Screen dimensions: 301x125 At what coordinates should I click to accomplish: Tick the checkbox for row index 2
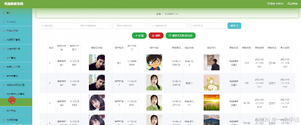tap(43, 83)
